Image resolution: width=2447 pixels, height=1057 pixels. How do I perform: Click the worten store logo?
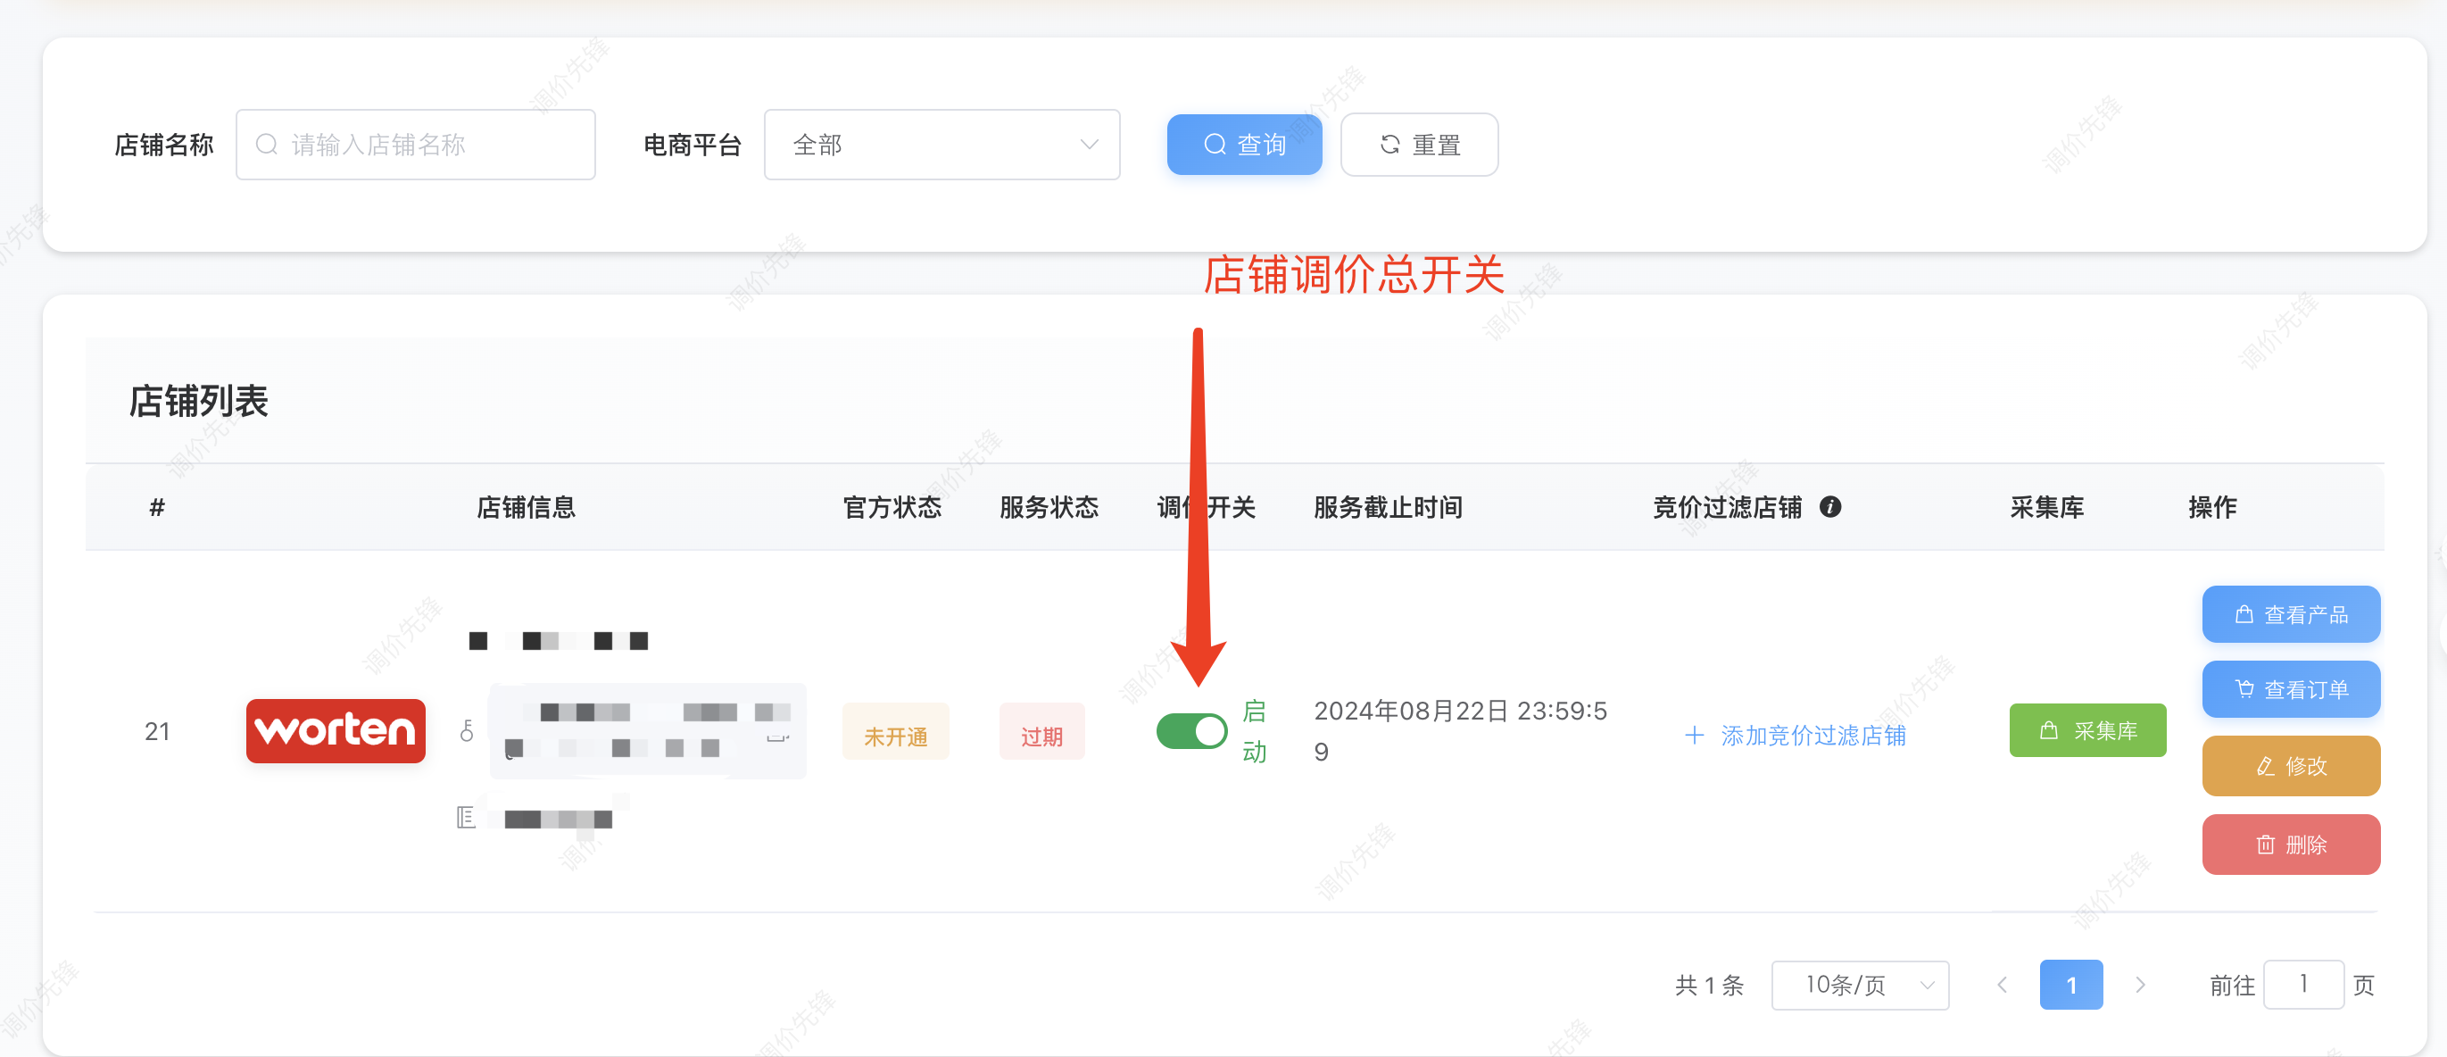(336, 731)
